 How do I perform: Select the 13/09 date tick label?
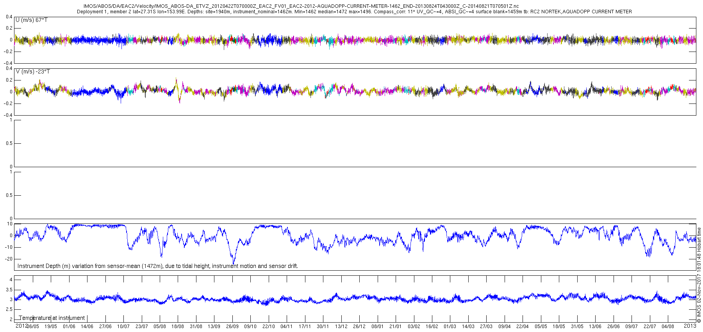pos(214,327)
